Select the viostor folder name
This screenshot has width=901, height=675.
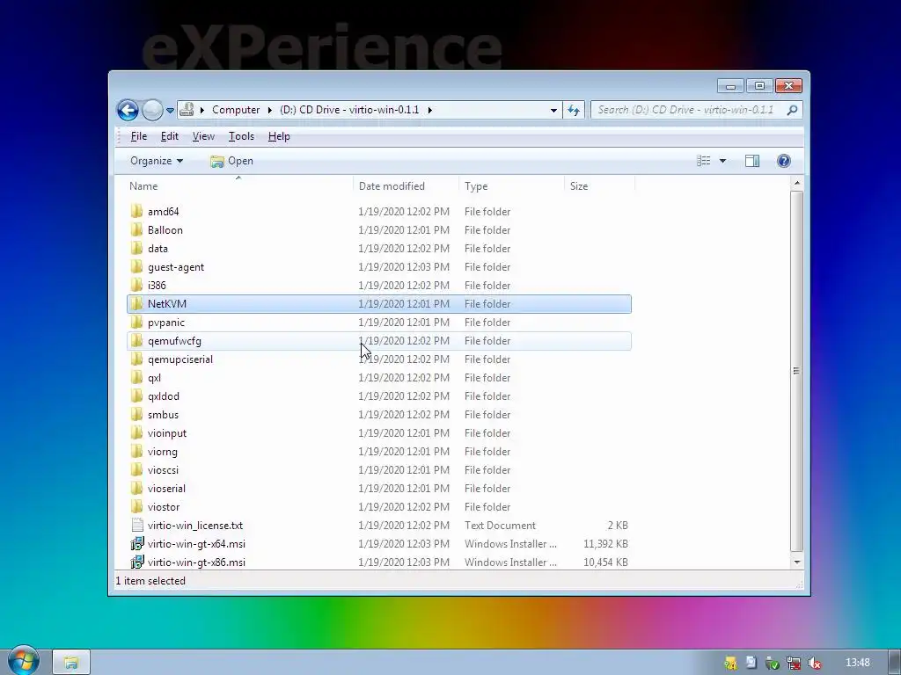pos(164,507)
